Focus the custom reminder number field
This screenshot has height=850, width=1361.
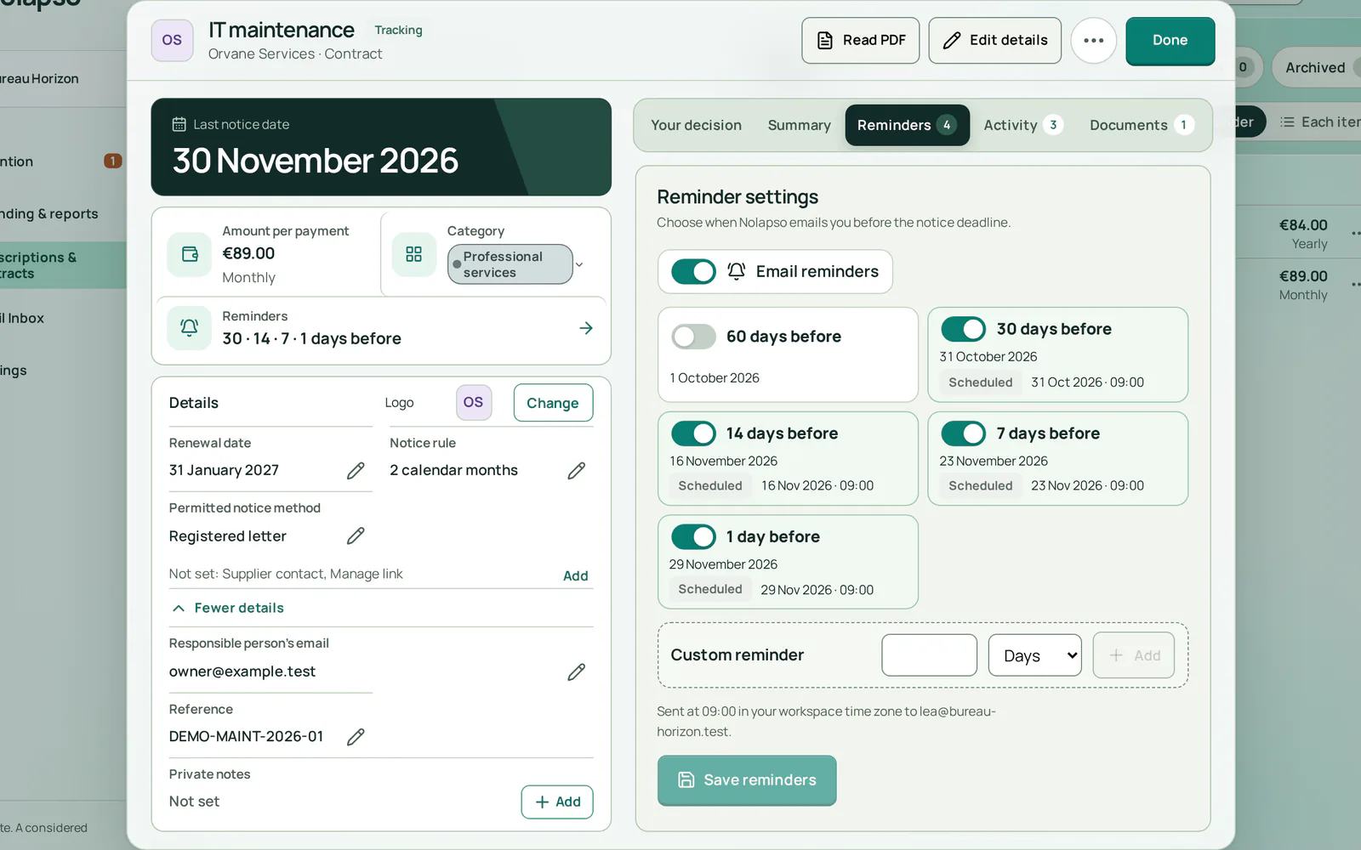click(x=929, y=655)
